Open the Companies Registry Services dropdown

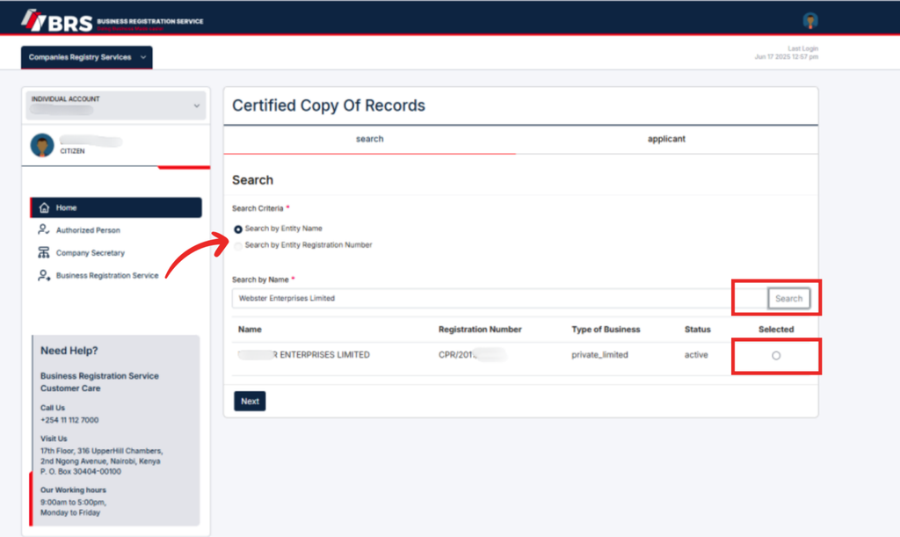point(87,57)
